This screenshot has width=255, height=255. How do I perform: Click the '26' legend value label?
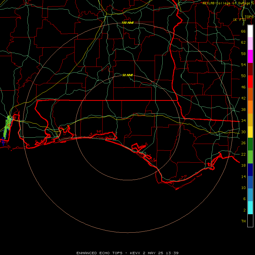tap(243, 143)
